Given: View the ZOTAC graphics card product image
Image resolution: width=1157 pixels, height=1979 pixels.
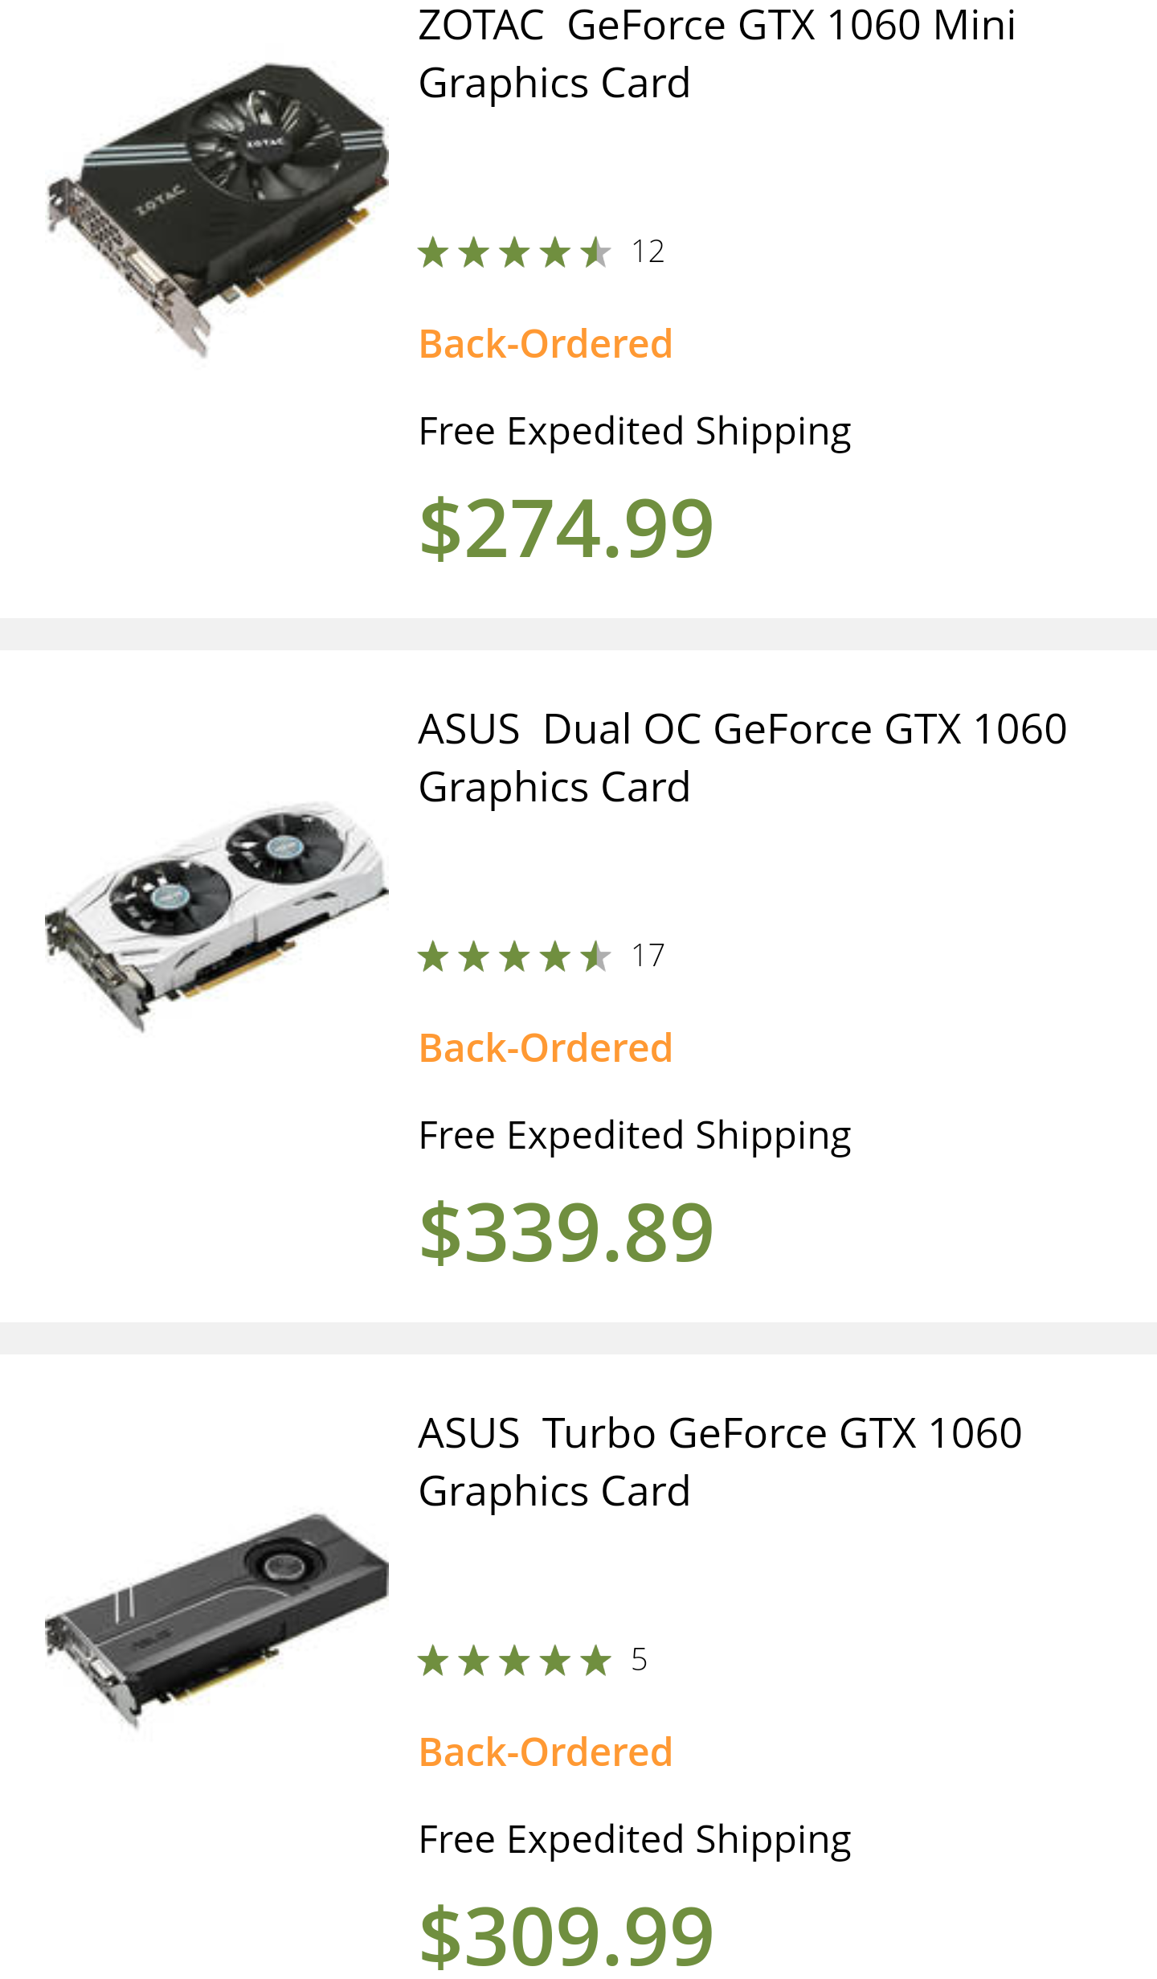Looking at the screenshot, I should coord(217,209).
